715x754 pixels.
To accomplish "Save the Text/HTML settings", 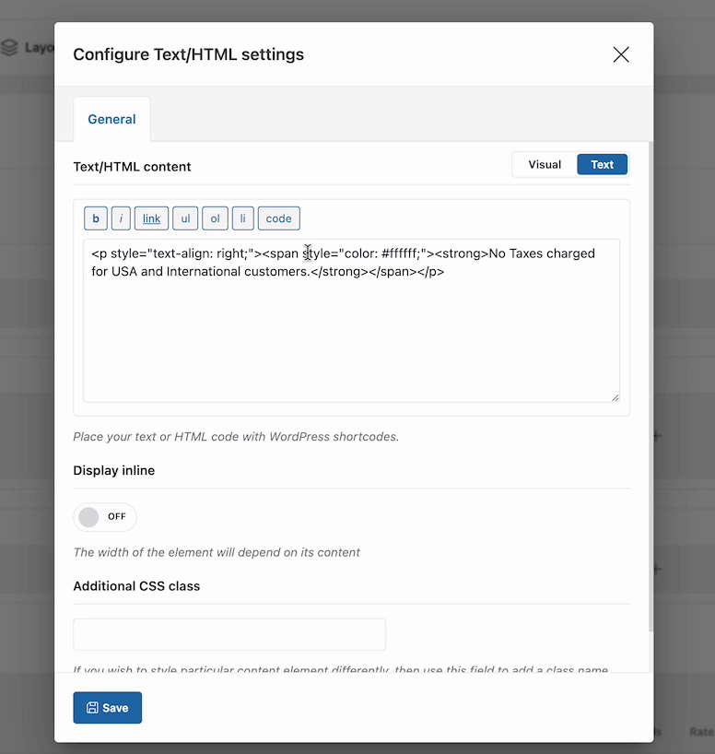I will (107, 708).
